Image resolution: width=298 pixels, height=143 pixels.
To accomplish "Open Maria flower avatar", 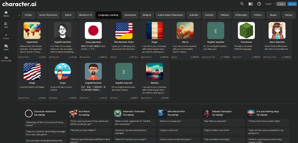I will (x=185, y=30).
